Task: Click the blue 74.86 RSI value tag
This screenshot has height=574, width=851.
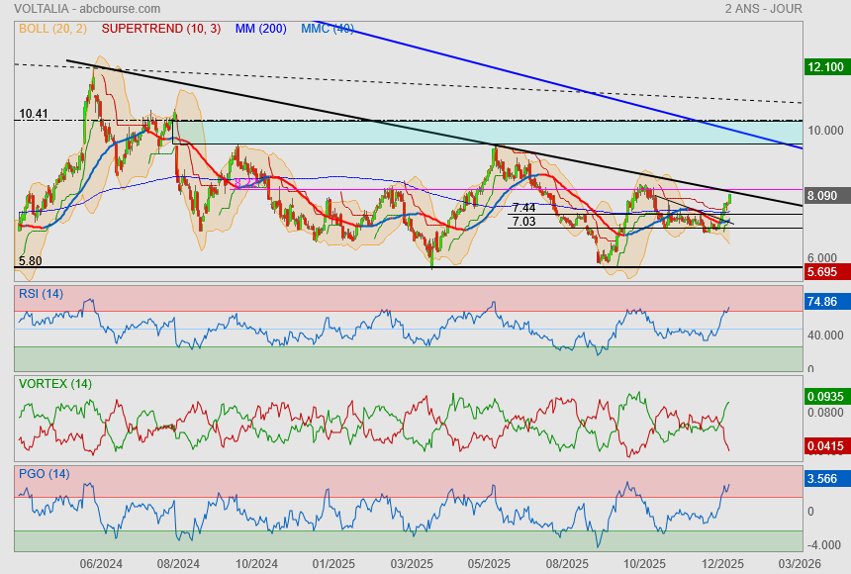Action: tap(825, 303)
